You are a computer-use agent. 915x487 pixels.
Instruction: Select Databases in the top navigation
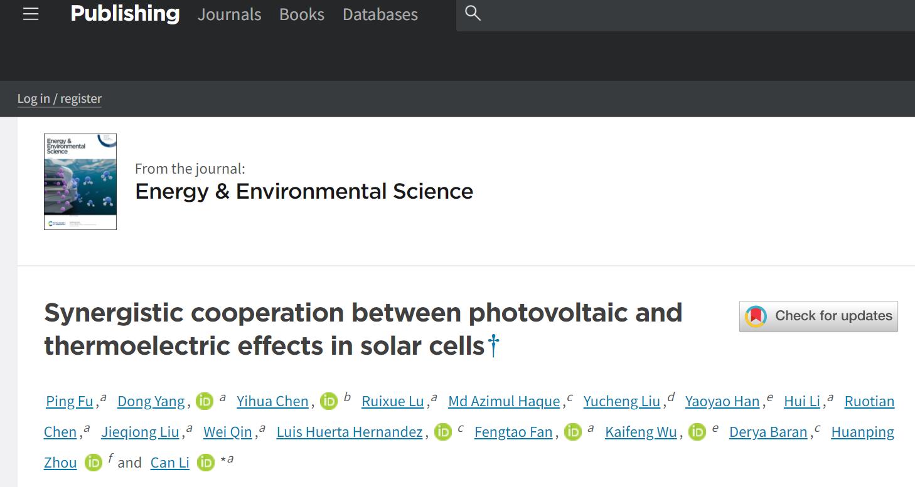(x=380, y=14)
